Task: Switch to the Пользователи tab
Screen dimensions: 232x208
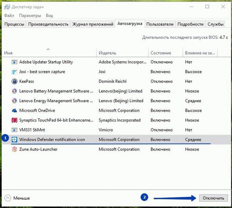Action: tap(160, 24)
